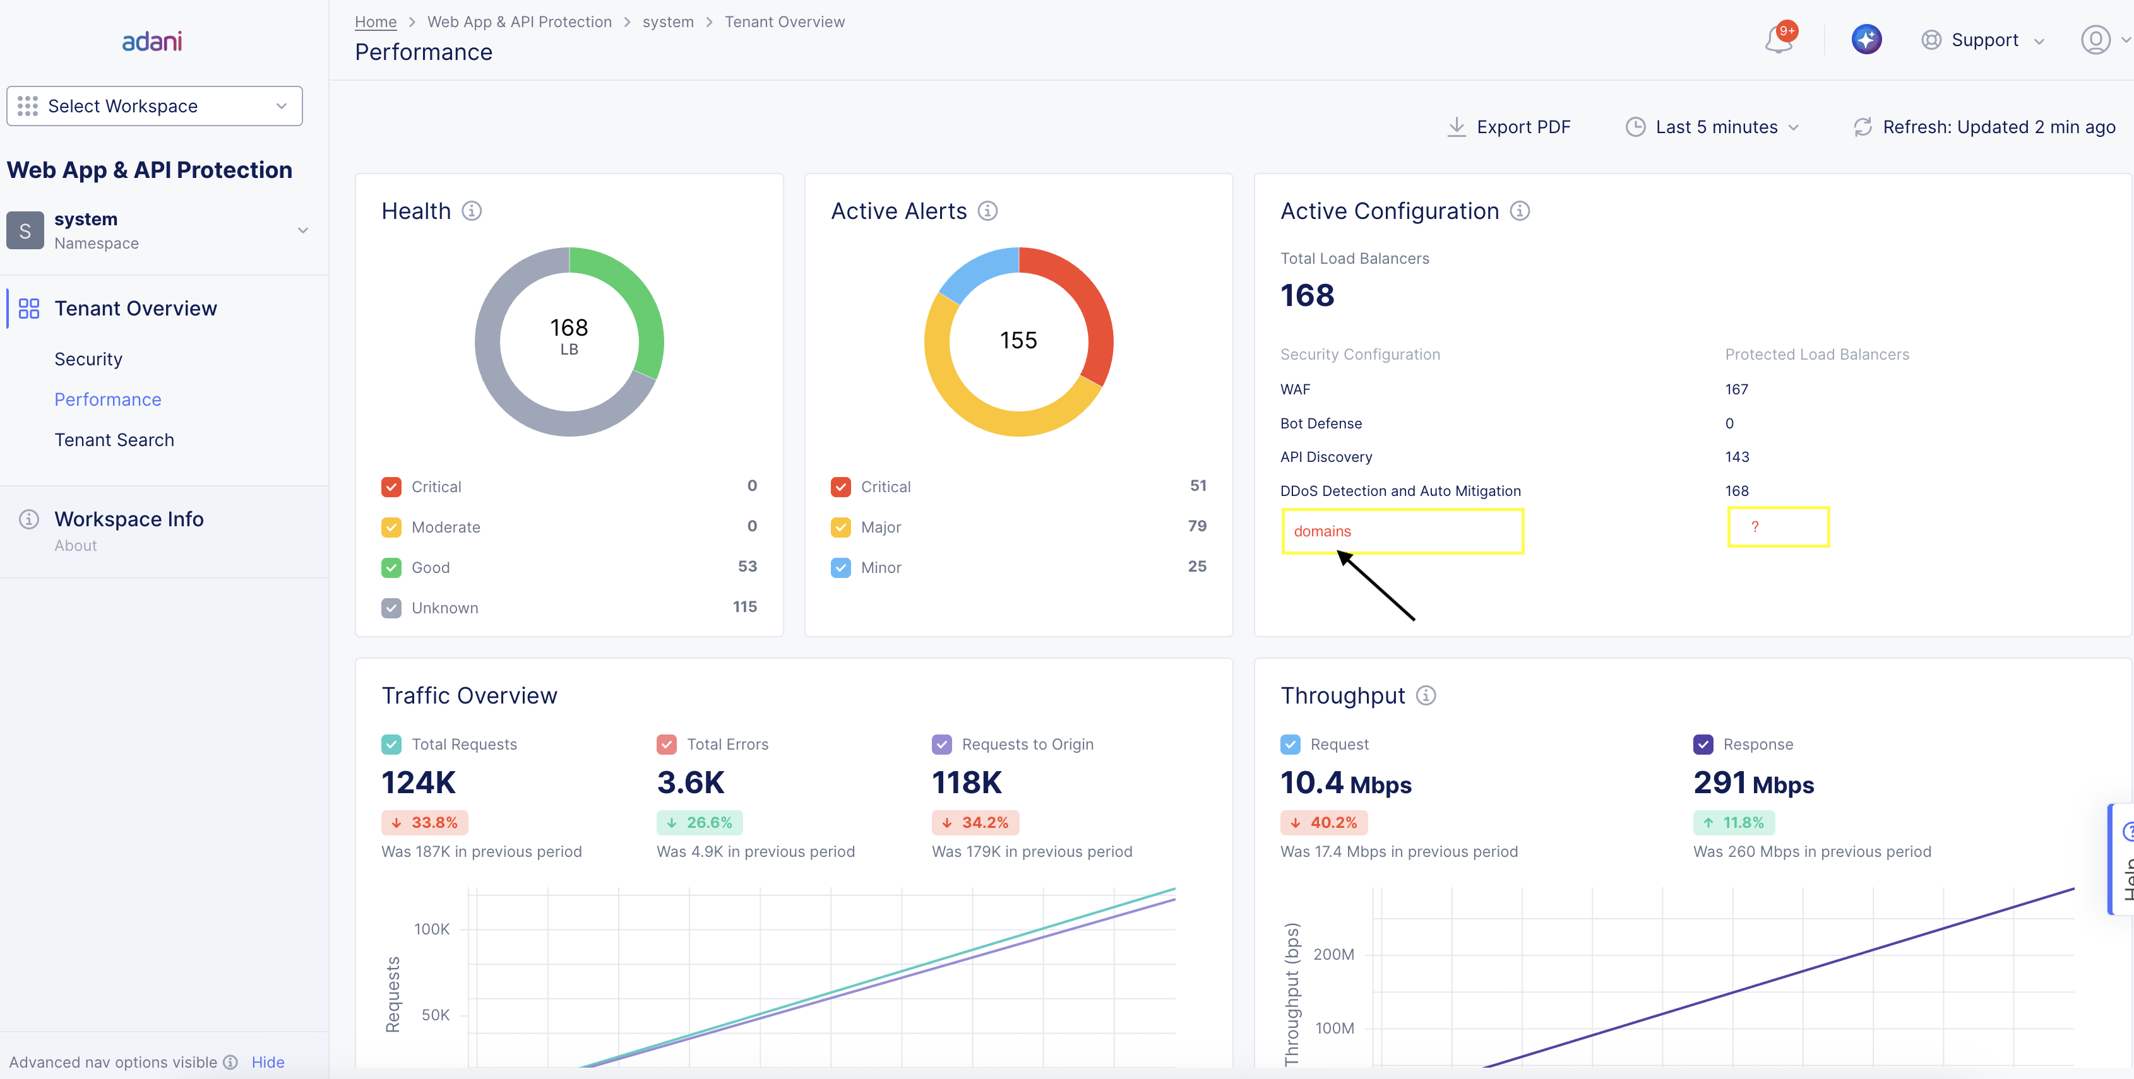Open the notifications bell icon
The height and width of the screenshot is (1079, 2134).
coord(1778,40)
